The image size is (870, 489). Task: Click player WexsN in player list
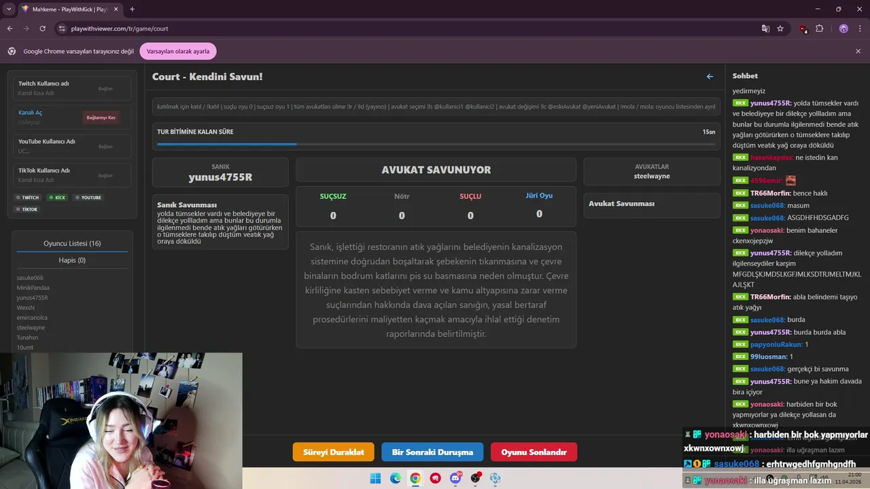click(x=26, y=308)
